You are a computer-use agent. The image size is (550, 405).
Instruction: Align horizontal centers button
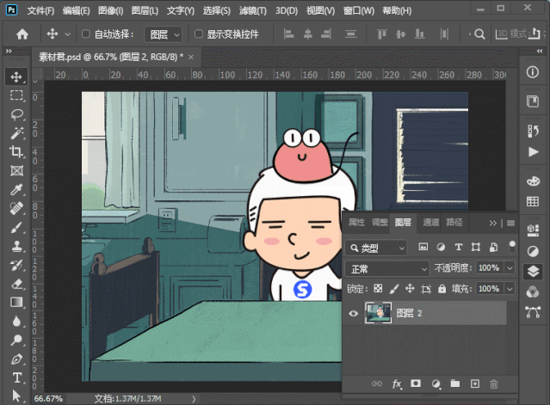307,34
